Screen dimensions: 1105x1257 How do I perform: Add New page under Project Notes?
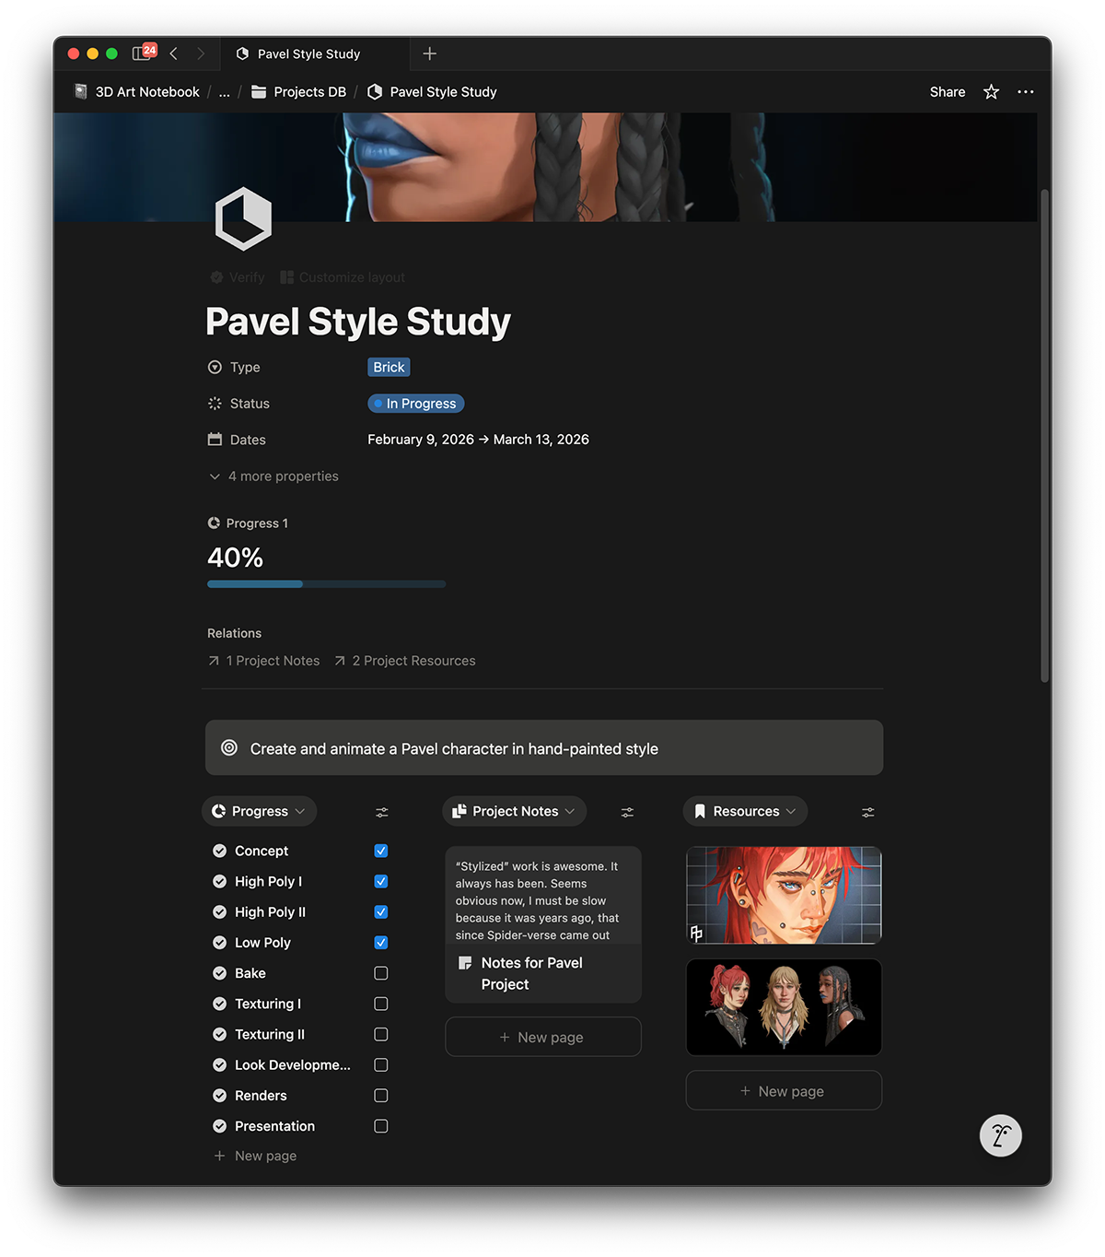tap(543, 1037)
